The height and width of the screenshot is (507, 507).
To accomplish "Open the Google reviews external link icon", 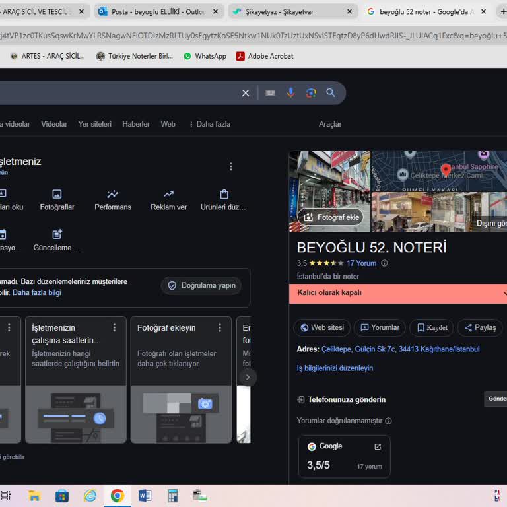I will (378, 446).
